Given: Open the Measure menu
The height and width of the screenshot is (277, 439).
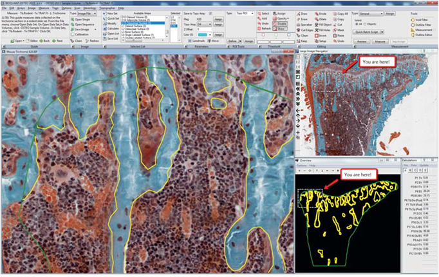Looking at the screenshot, I should [43, 7].
